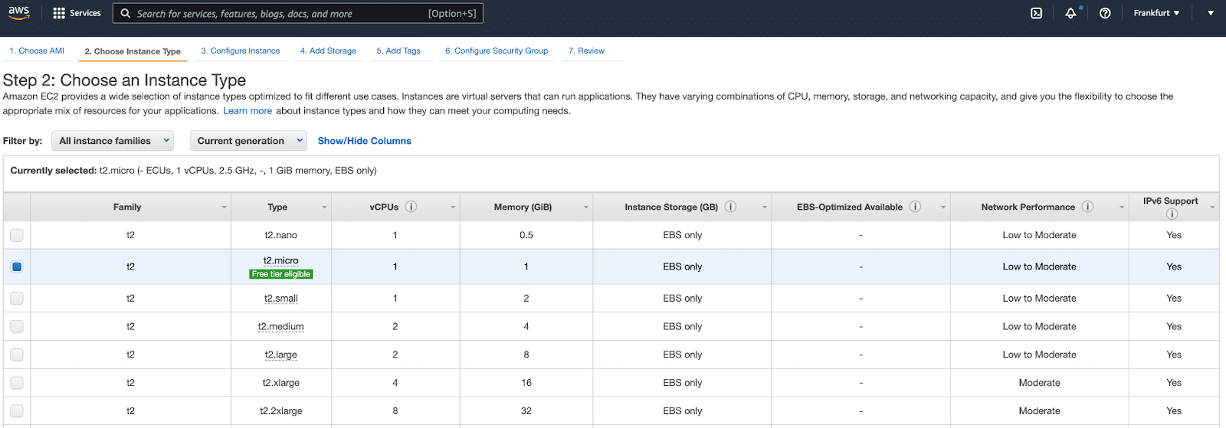Image resolution: width=1226 pixels, height=428 pixels.
Task: Open the Current generation dropdown
Action: [248, 141]
